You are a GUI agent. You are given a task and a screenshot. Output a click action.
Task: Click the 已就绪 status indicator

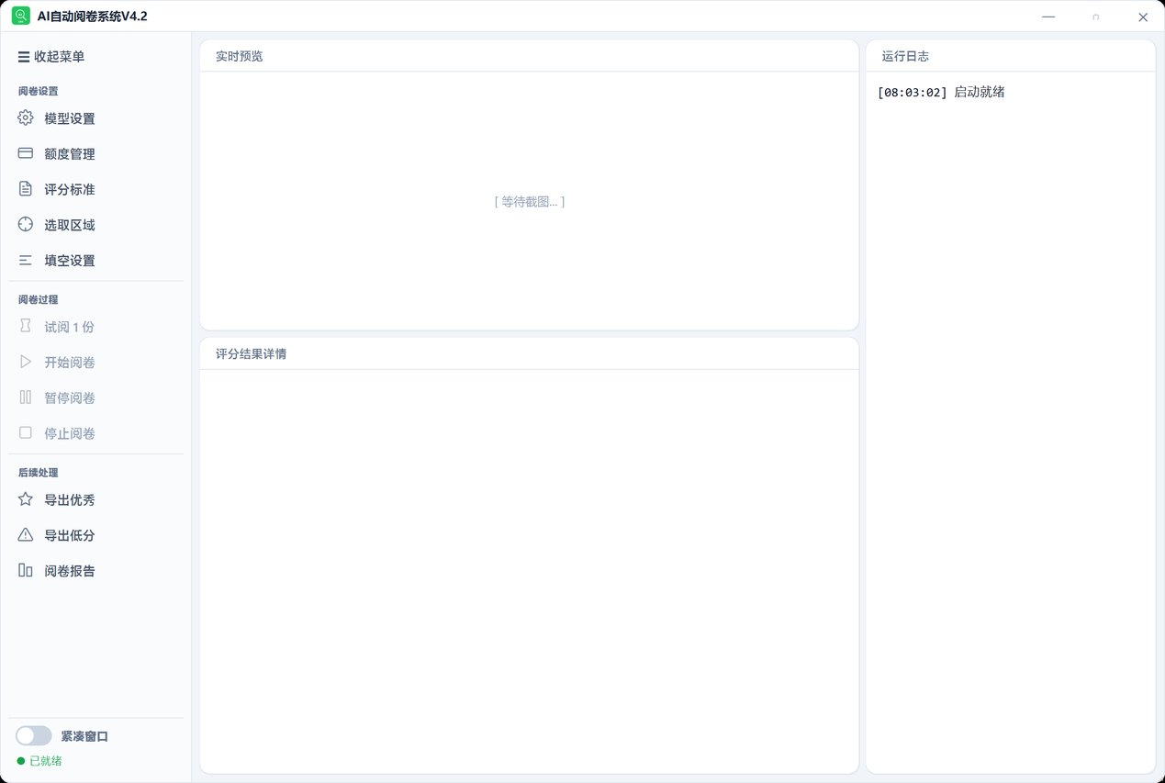click(x=39, y=761)
